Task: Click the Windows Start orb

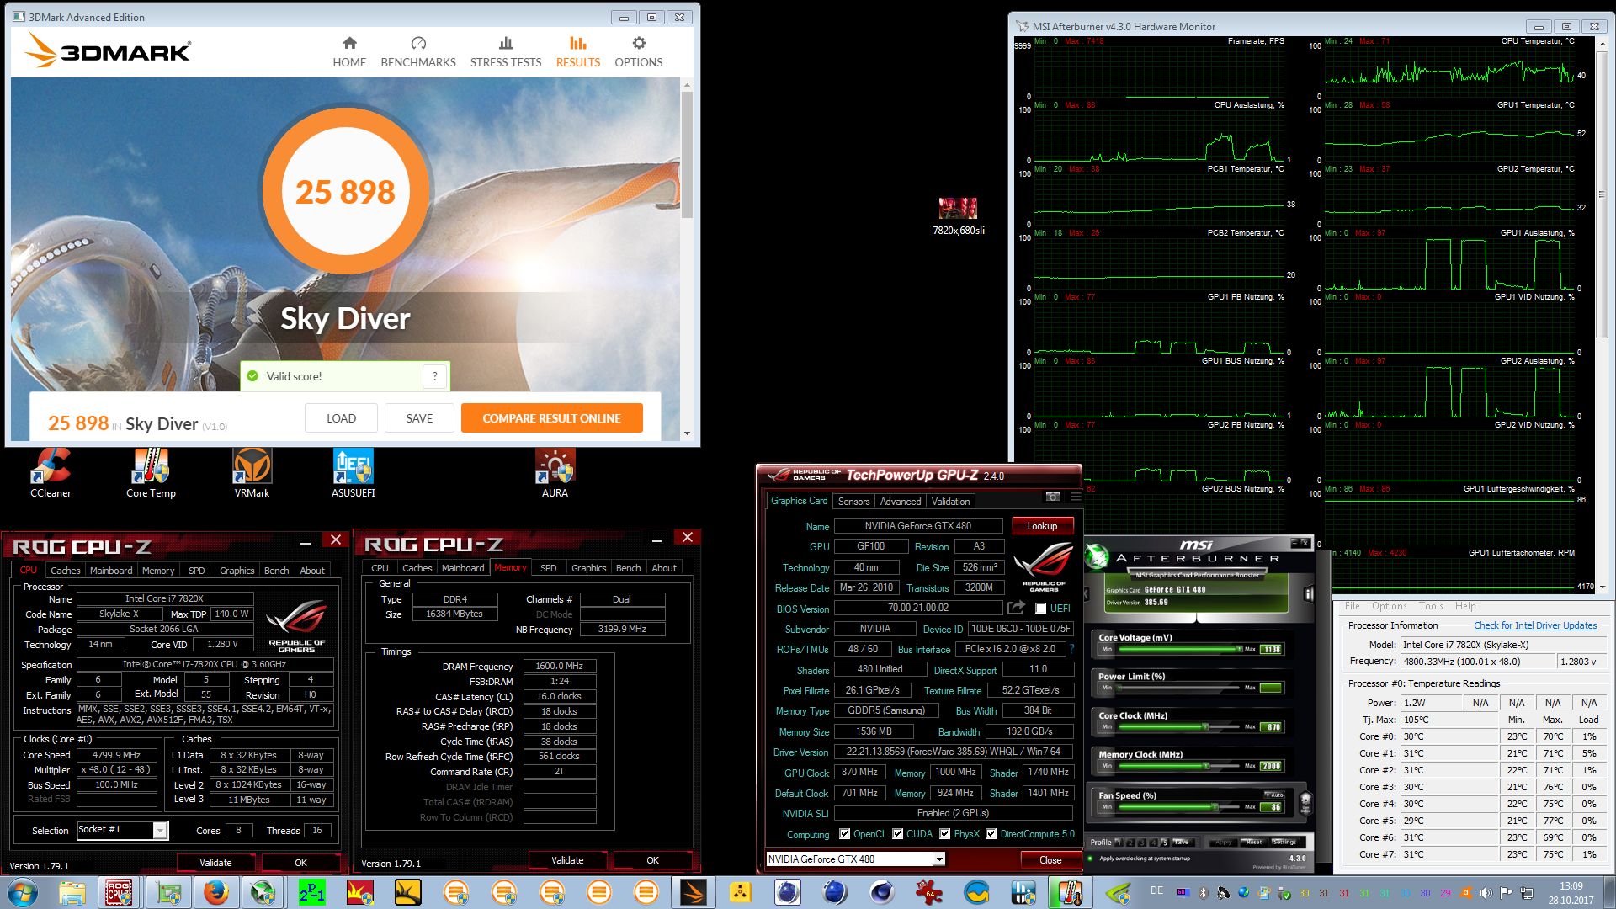Action: [22, 892]
